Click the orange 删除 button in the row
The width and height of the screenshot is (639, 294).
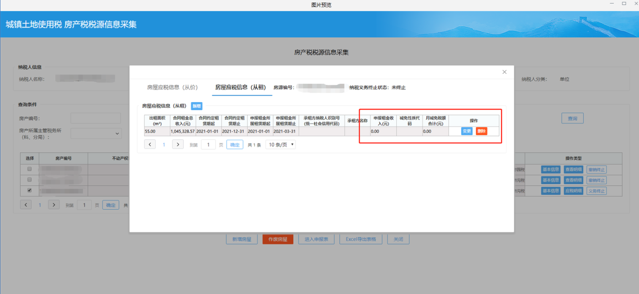481,131
